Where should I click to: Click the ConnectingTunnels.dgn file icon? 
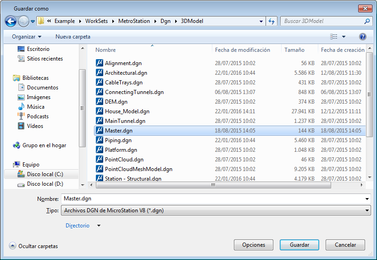100,92
